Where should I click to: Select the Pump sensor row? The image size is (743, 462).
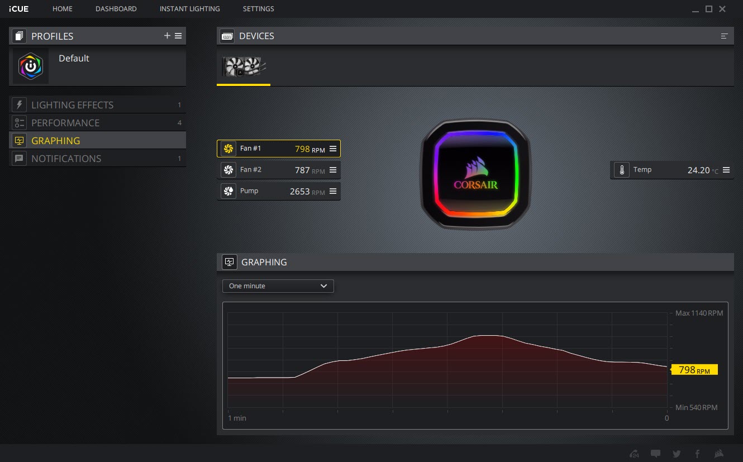coord(279,191)
